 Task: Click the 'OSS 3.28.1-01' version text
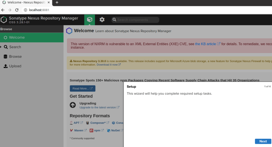point(19,22)
